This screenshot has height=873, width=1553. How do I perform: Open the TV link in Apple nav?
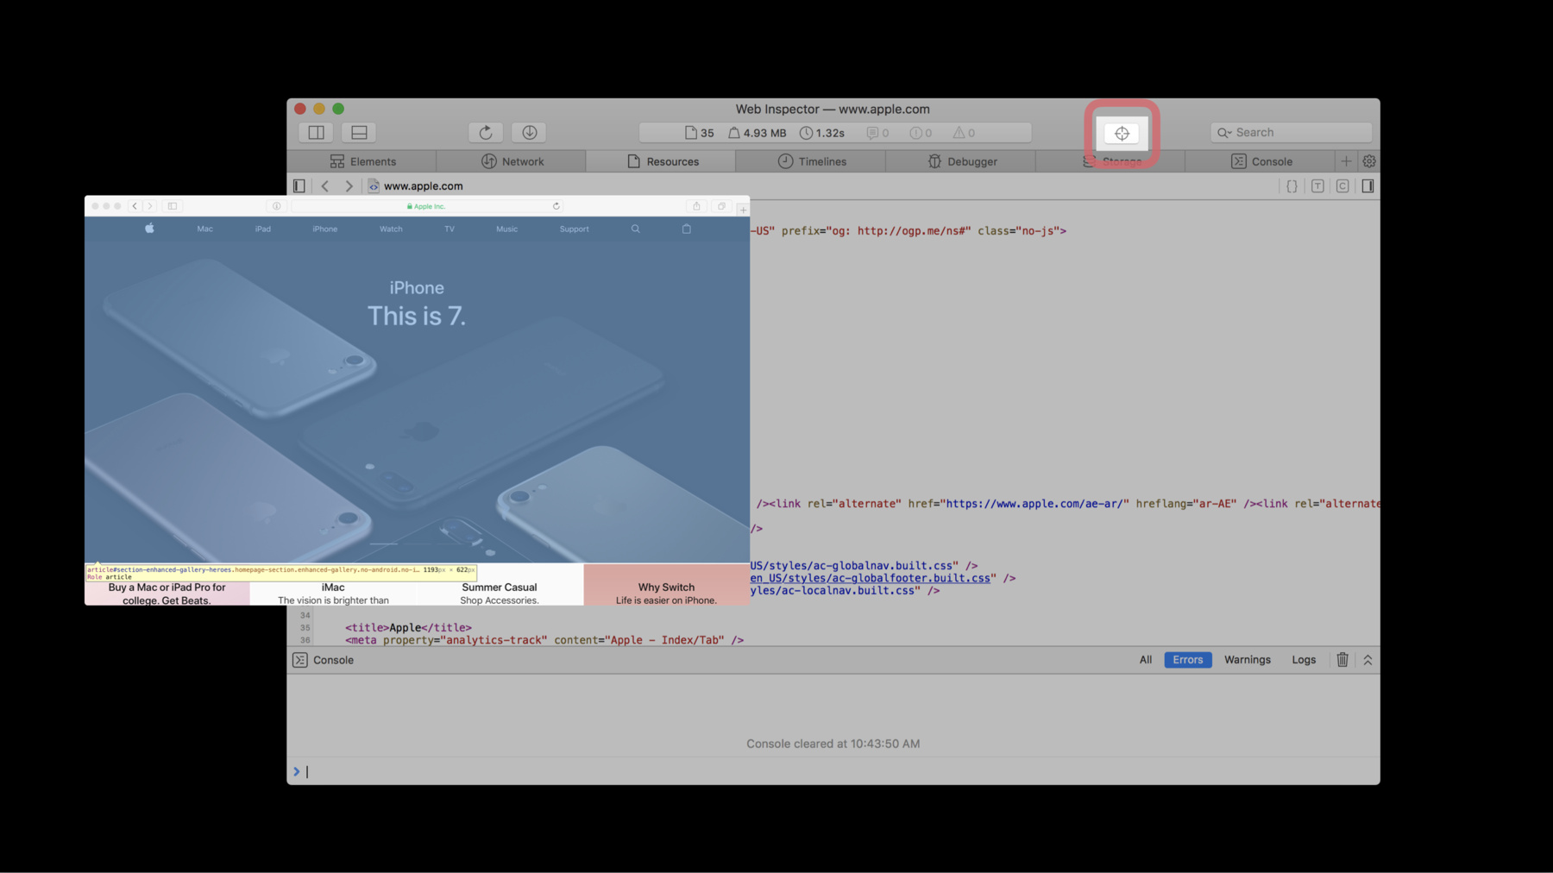coord(450,229)
